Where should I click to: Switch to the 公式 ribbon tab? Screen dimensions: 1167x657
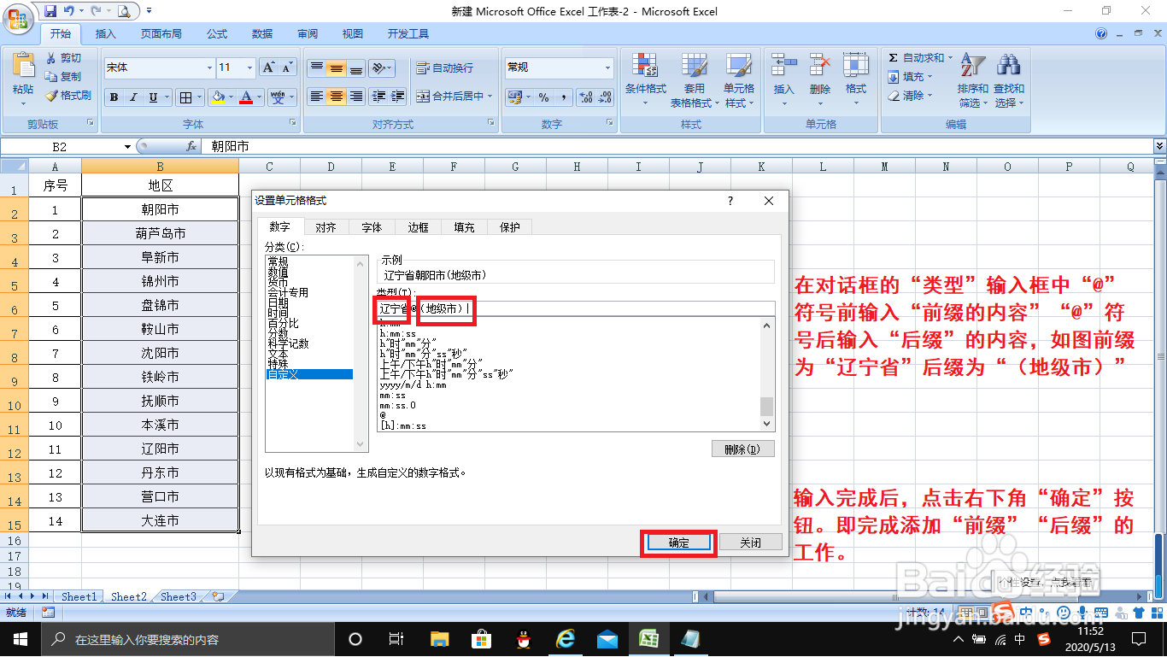coord(217,34)
